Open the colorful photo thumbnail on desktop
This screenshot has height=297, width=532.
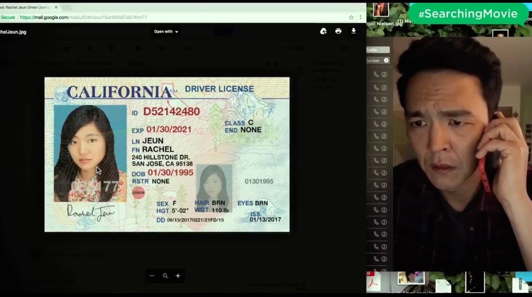pyautogui.click(x=410, y=277)
